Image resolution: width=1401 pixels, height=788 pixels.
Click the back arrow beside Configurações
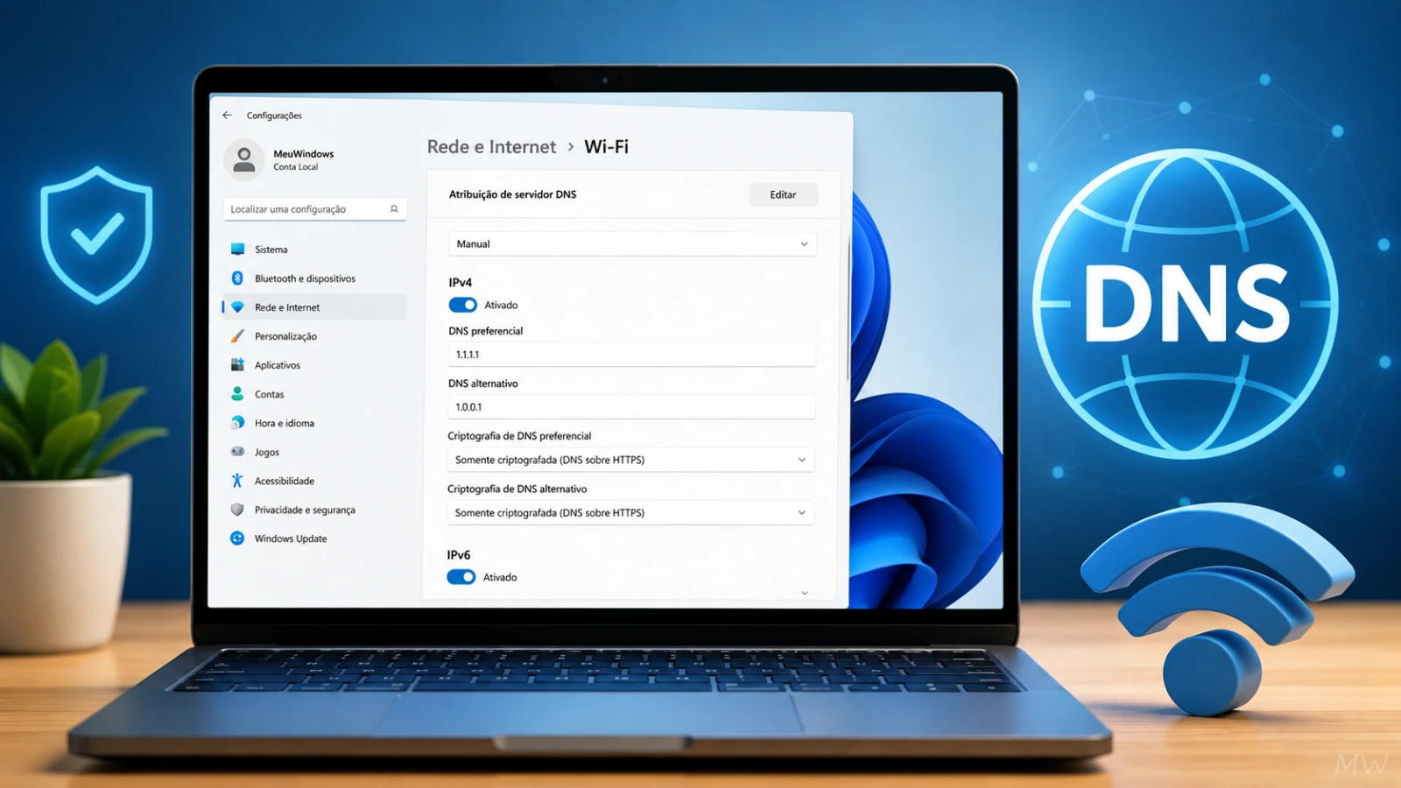pyautogui.click(x=228, y=115)
